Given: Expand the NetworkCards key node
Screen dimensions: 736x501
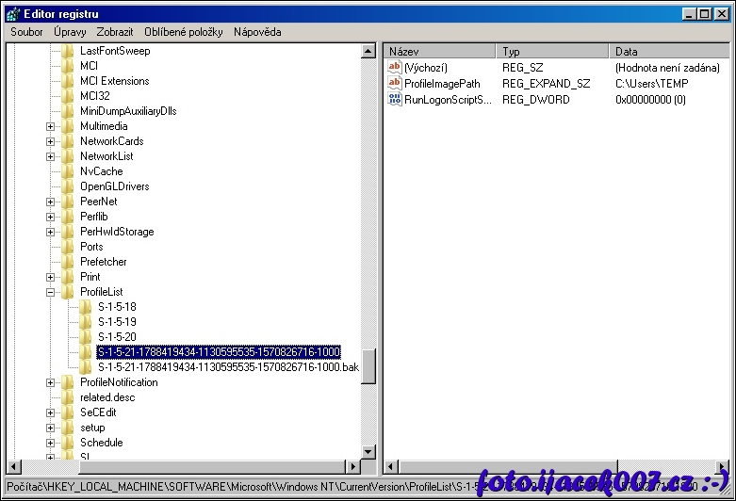Looking at the screenshot, I should click(51, 141).
